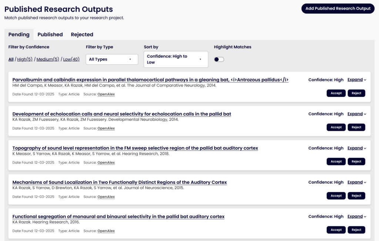Accept the monaural binaural segregation paper
The width and height of the screenshot is (379, 241).
(x=336, y=230)
